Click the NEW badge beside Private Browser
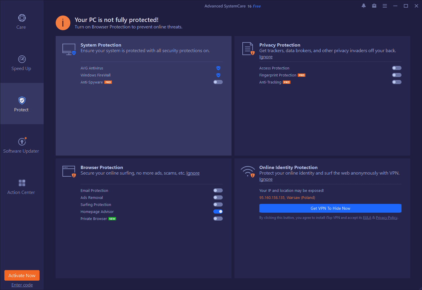The image size is (422, 290). point(112,219)
